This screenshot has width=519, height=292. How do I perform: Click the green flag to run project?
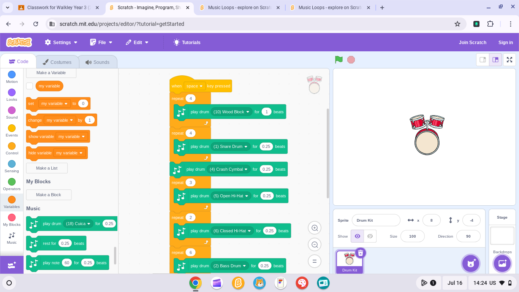tap(339, 60)
